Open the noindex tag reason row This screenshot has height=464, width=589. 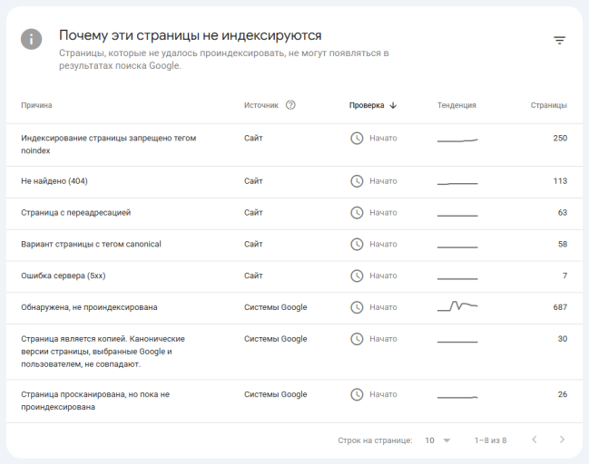[294, 145]
